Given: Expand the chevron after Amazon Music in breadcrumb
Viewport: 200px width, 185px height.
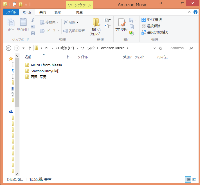Looking at the screenshot, I should click(x=128, y=48).
